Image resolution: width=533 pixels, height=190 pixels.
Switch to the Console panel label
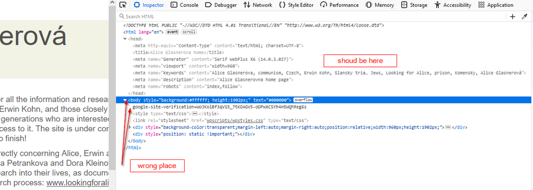click(189, 5)
